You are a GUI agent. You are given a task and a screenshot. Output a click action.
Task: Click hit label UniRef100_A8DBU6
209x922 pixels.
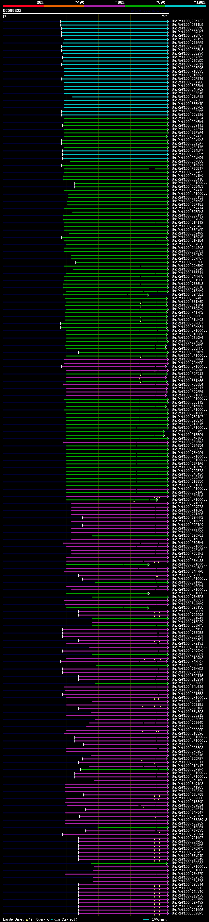pos(187,496)
